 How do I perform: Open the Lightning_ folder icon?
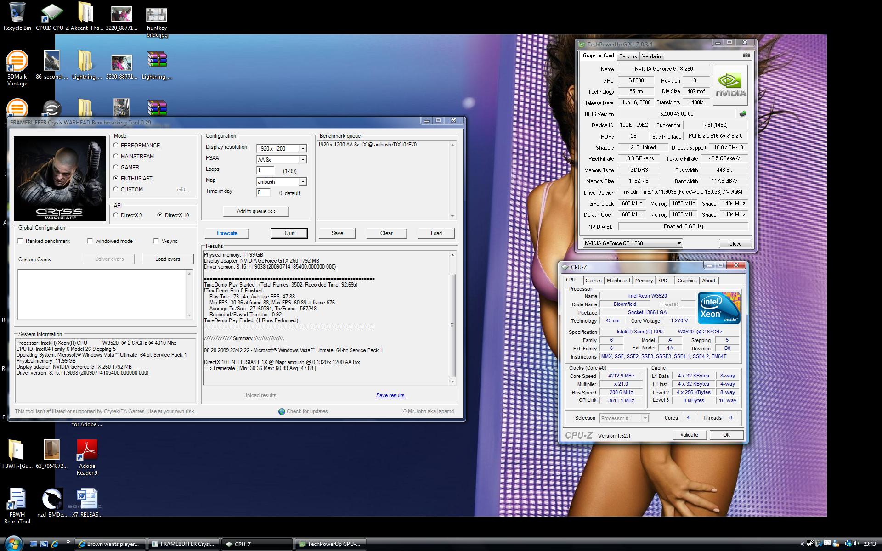click(x=86, y=65)
